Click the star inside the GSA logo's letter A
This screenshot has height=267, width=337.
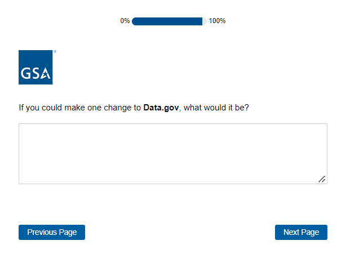[x=45, y=74]
